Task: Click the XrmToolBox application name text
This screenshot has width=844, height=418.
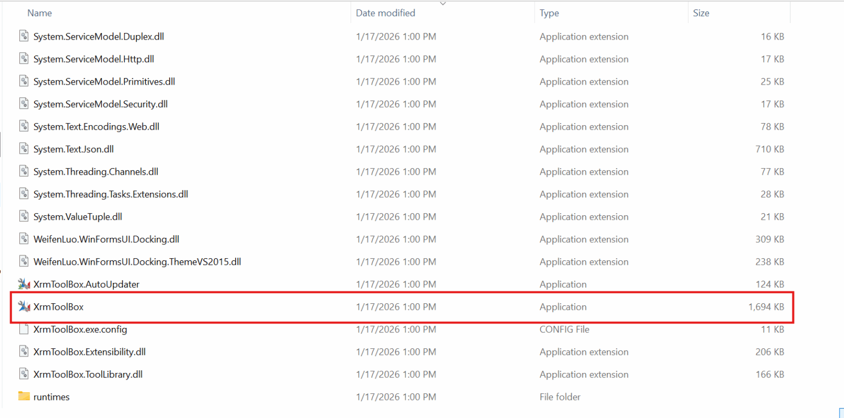Action: coord(58,306)
